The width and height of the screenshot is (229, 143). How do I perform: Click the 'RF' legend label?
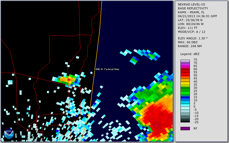pos(195,129)
